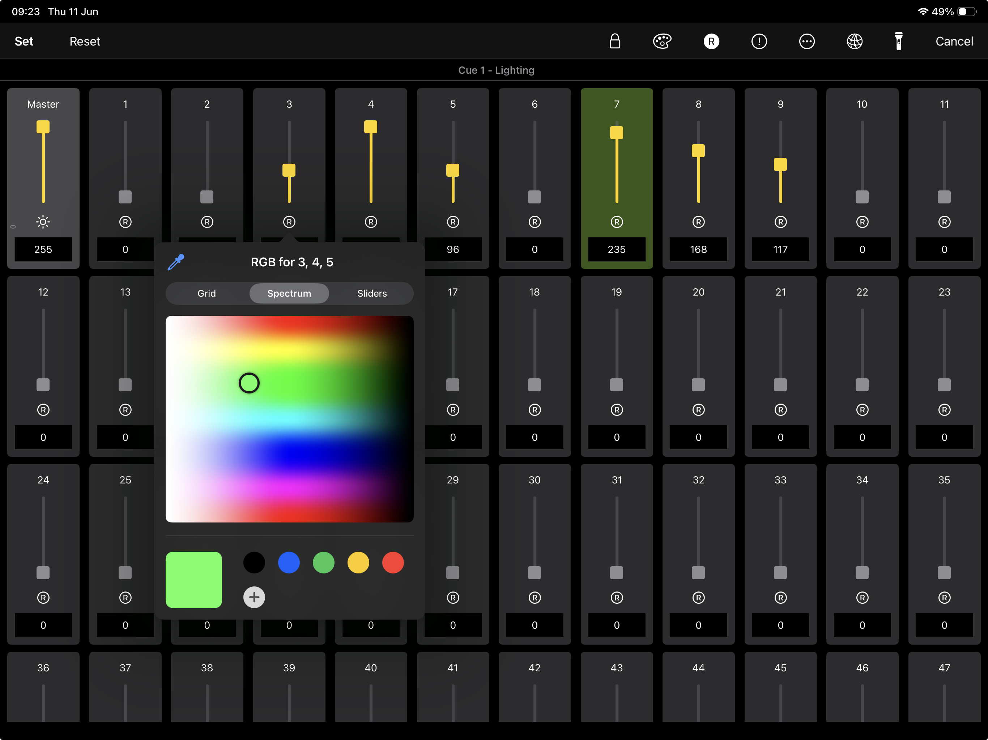Tap the R icon on channel 30

tap(535, 598)
